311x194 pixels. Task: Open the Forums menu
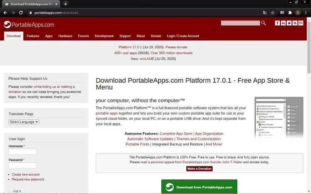(83, 36)
